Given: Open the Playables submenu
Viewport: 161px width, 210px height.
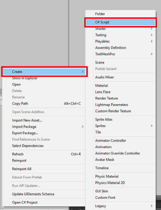Looking at the screenshot, I should [120, 41].
